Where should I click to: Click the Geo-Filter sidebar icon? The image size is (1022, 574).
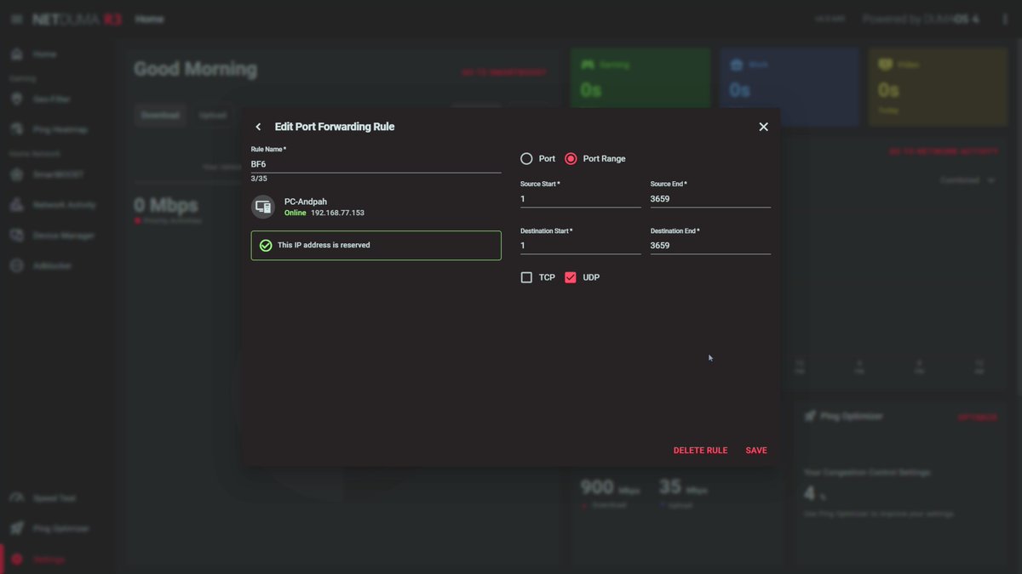point(16,99)
